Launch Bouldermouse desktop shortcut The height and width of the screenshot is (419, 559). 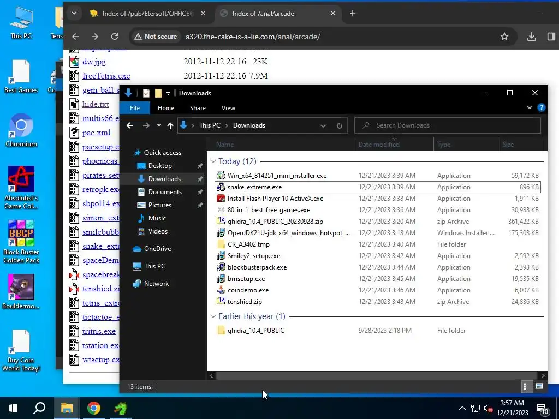pyautogui.click(x=21, y=292)
